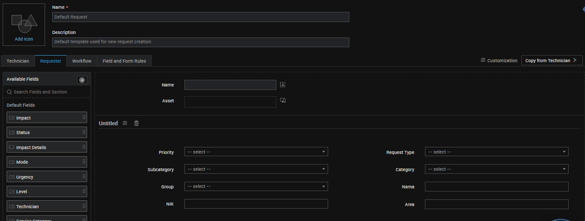The image size is (585, 221).
Task: Click the Add Icon image placeholder
Action: point(24,25)
